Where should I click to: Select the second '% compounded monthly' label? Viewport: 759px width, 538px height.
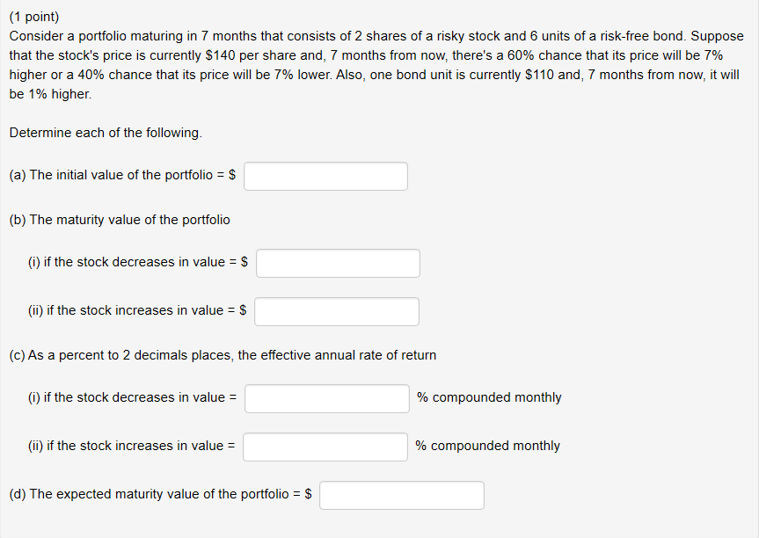[488, 446]
